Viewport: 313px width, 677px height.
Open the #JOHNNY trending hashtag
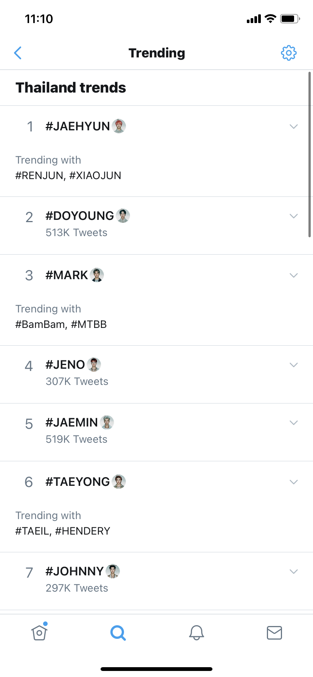tap(74, 571)
